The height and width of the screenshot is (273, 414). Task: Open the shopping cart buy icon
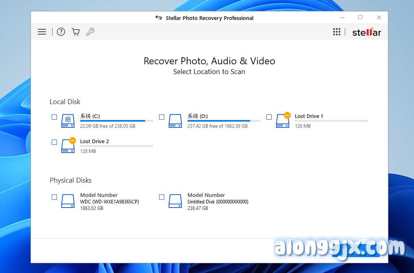point(76,32)
